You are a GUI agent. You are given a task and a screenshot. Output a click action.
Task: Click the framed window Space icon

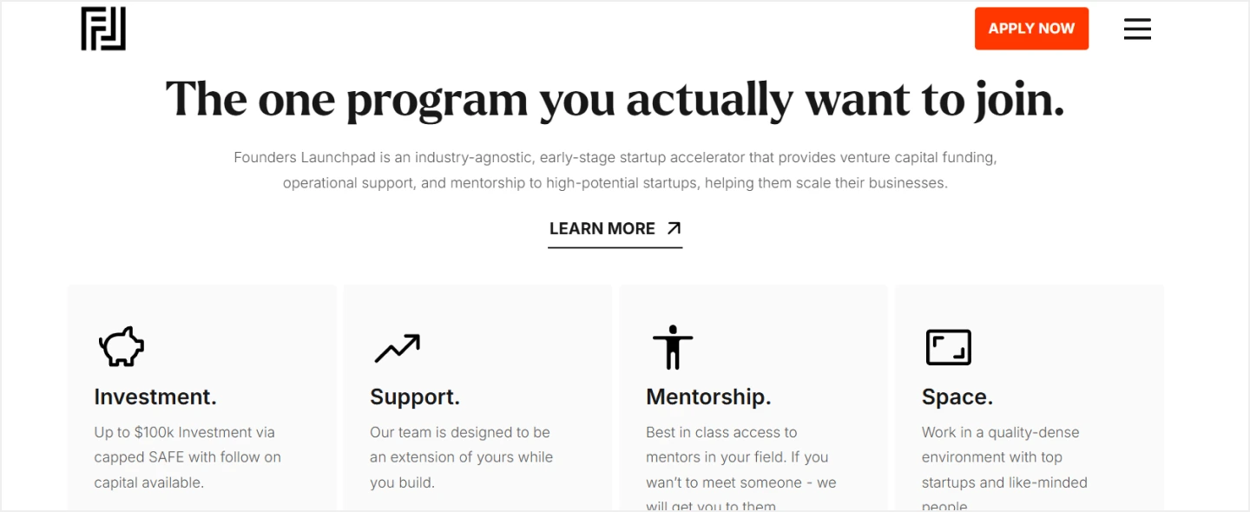(x=948, y=347)
